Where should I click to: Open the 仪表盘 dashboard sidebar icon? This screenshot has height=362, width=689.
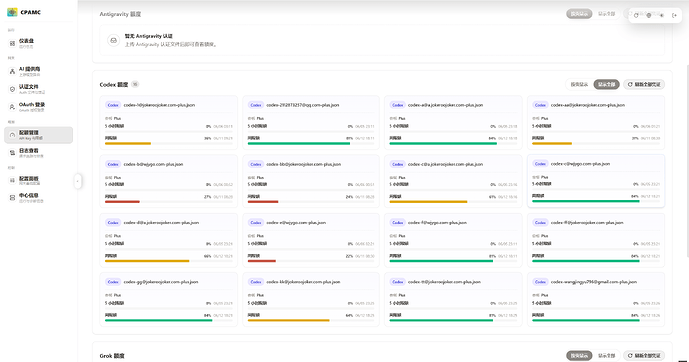[12, 43]
